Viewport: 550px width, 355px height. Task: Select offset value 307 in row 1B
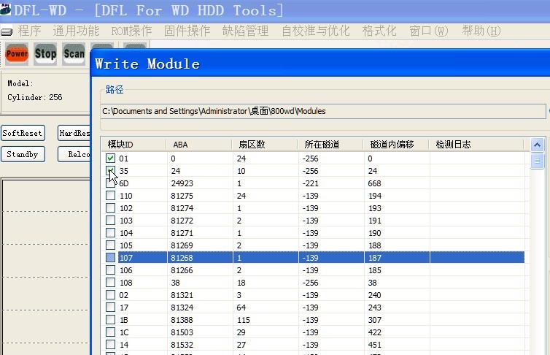point(375,320)
